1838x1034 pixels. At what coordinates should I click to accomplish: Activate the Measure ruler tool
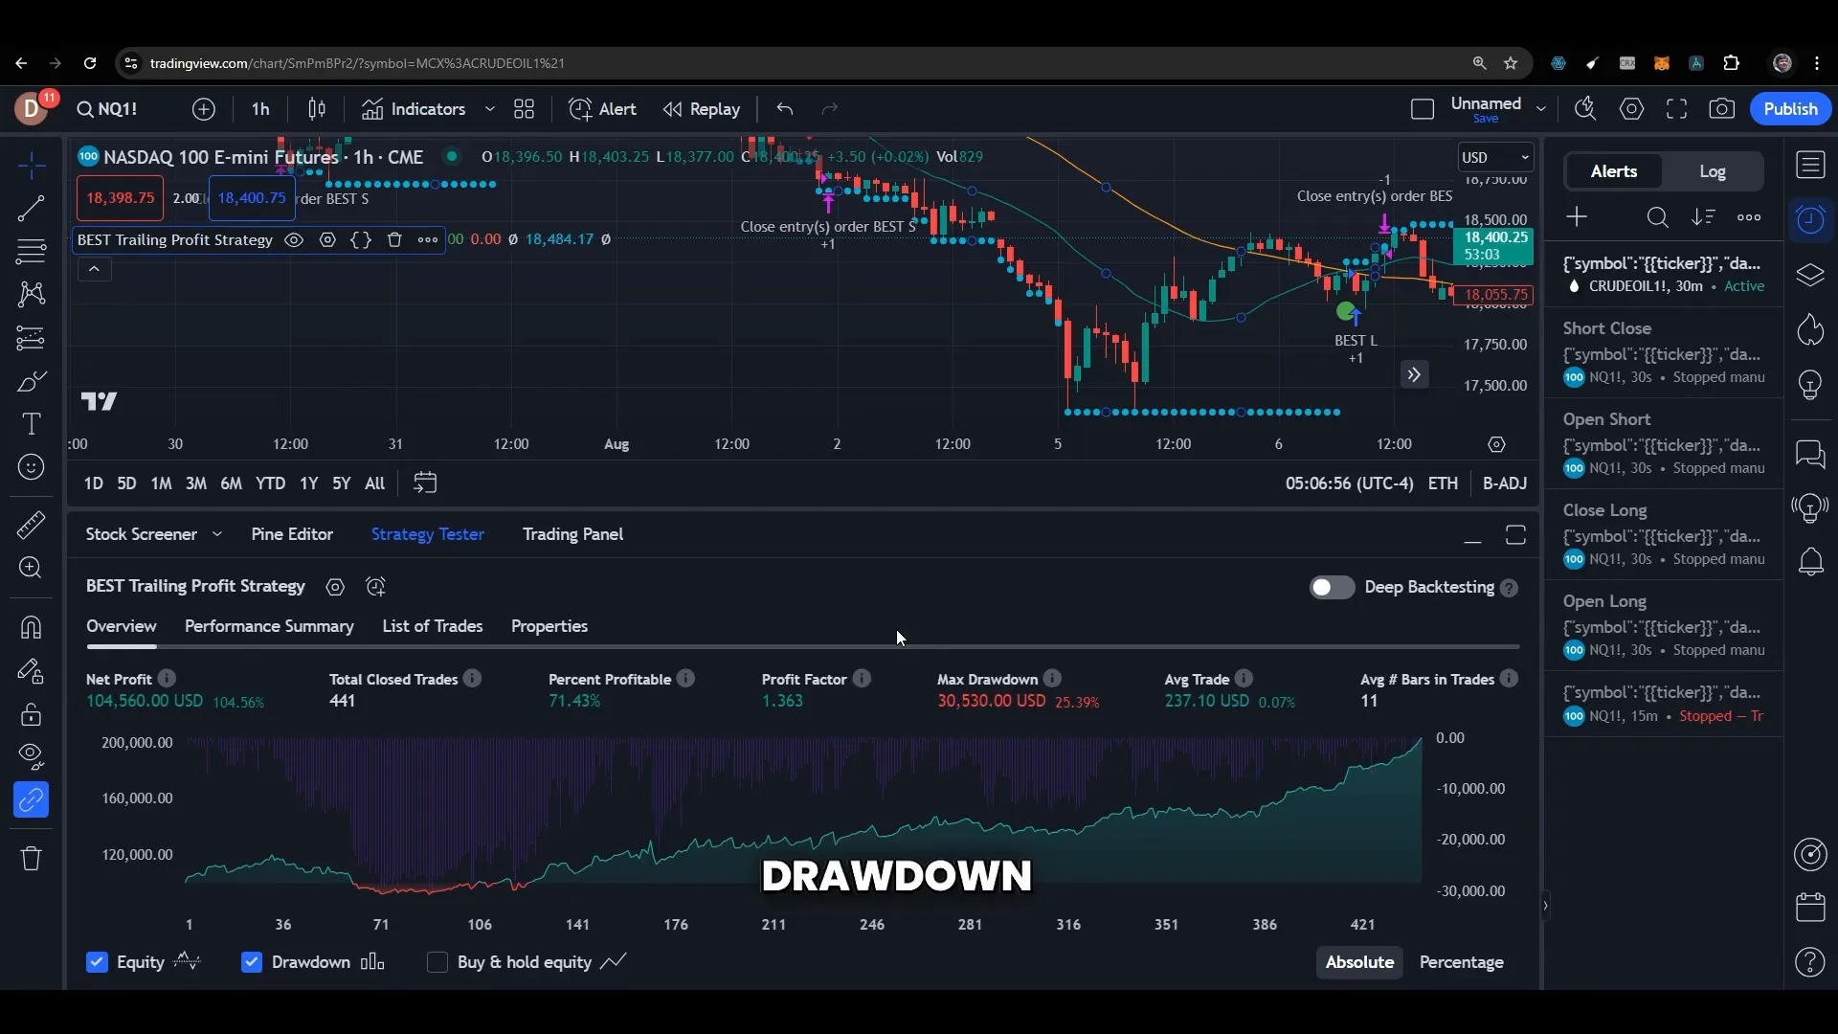[x=31, y=524]
